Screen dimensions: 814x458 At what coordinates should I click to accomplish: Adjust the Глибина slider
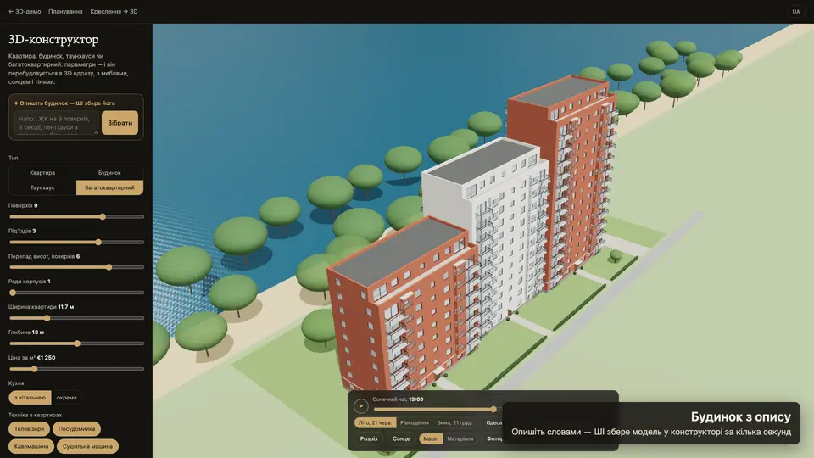(76, 343)
